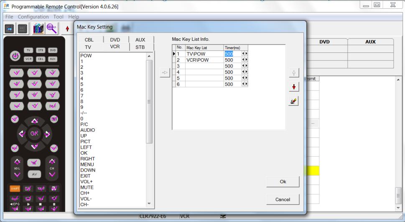The image size is (405, 222).
Task: Open the Configuration menu
Action: [33, 17]
